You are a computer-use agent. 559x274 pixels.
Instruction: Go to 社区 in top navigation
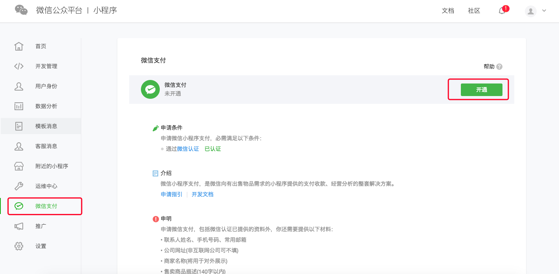click(x=474, y=11)
